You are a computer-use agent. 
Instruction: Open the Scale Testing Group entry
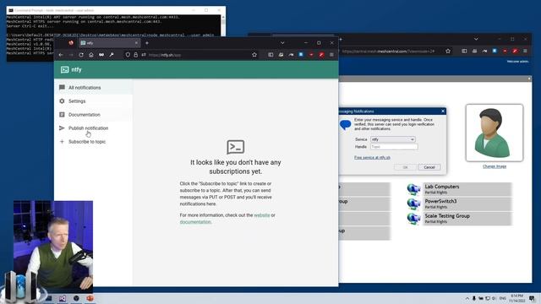tap(467, 219)
